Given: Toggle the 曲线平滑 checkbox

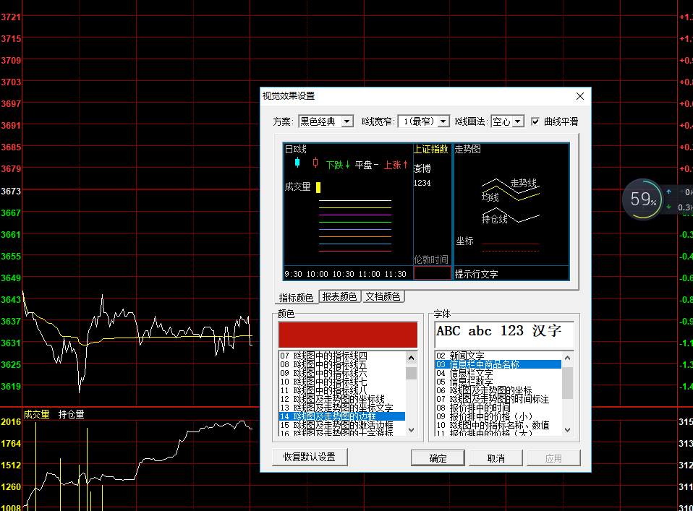Looking at the screenshot, I should pyautogui.click(x=536, y=121).
